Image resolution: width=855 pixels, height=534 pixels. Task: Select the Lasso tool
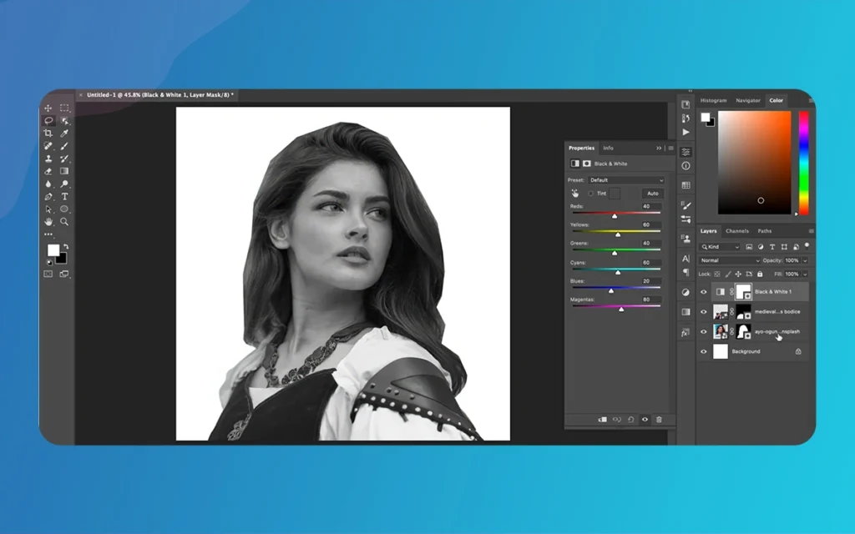[48, 120]
